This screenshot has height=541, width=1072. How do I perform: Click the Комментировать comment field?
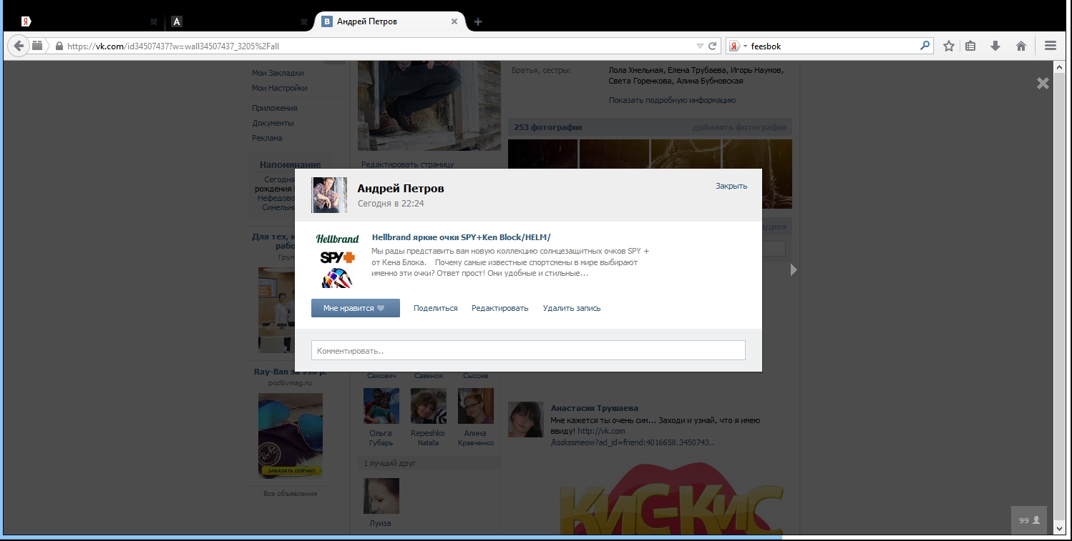pyautogui.click(x=528, y=350)
